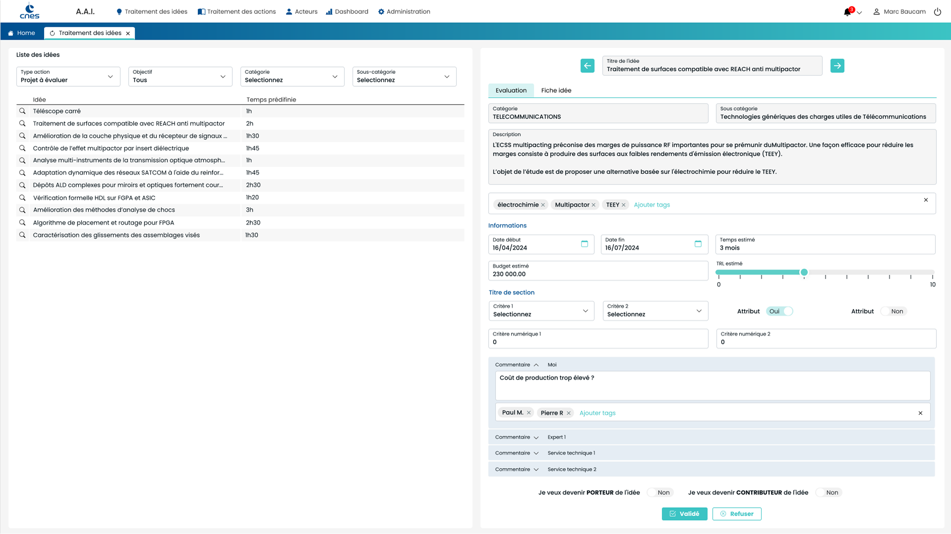This screenshot has height=534, width=951.
Task: Click the TRL estimé slider handle
Action: (x=804, y=272)
